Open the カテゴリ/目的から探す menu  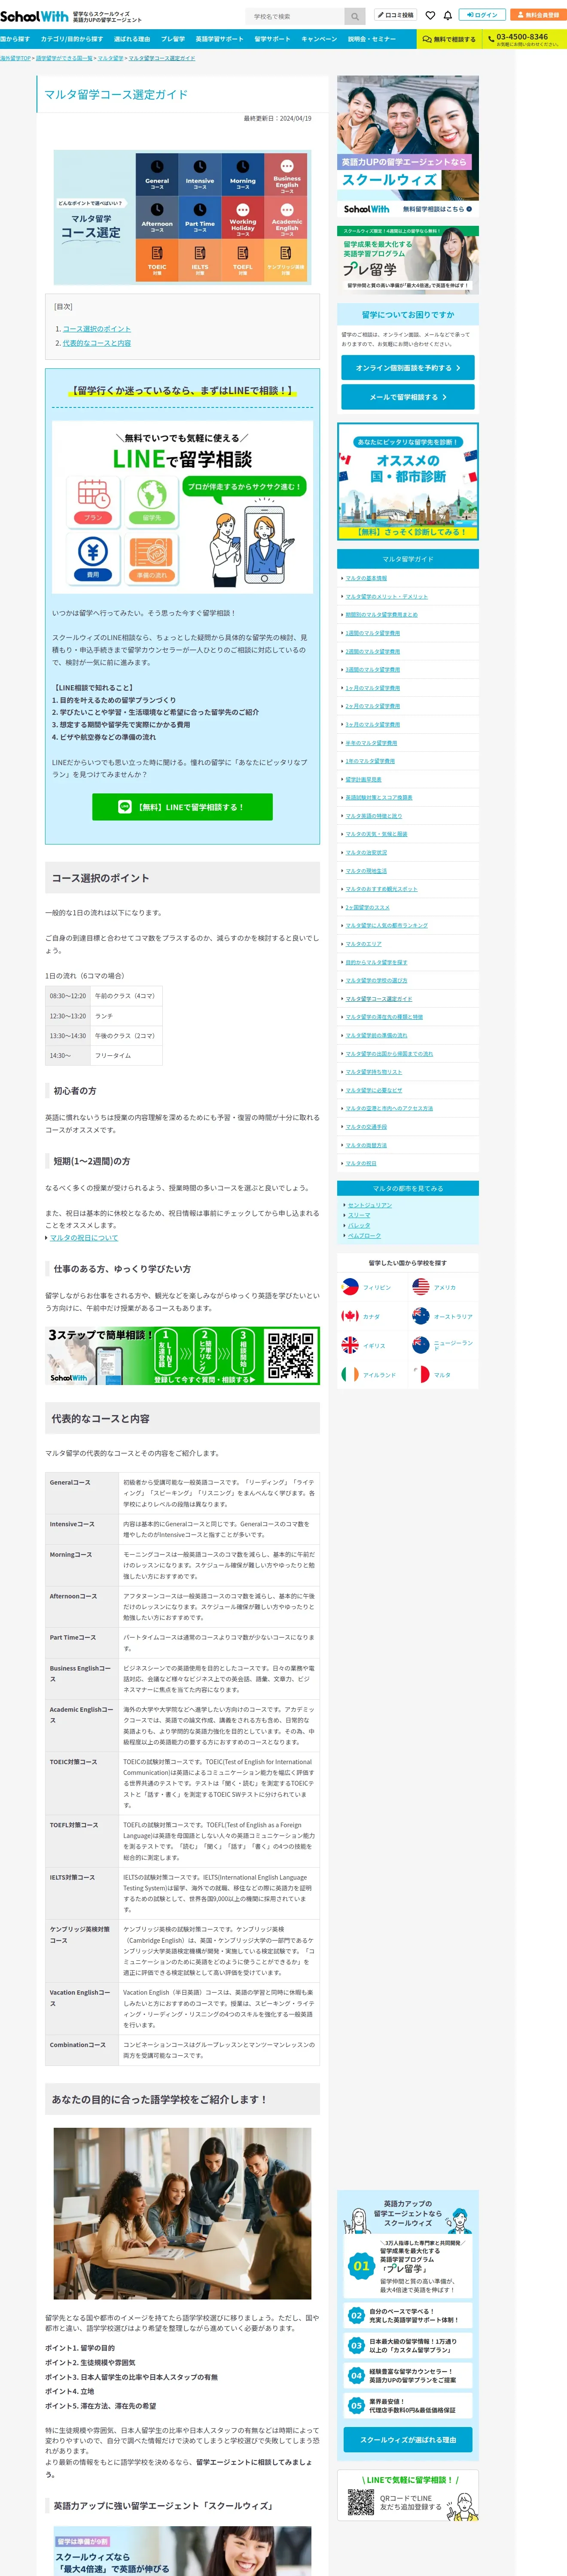tap(72, 39)
